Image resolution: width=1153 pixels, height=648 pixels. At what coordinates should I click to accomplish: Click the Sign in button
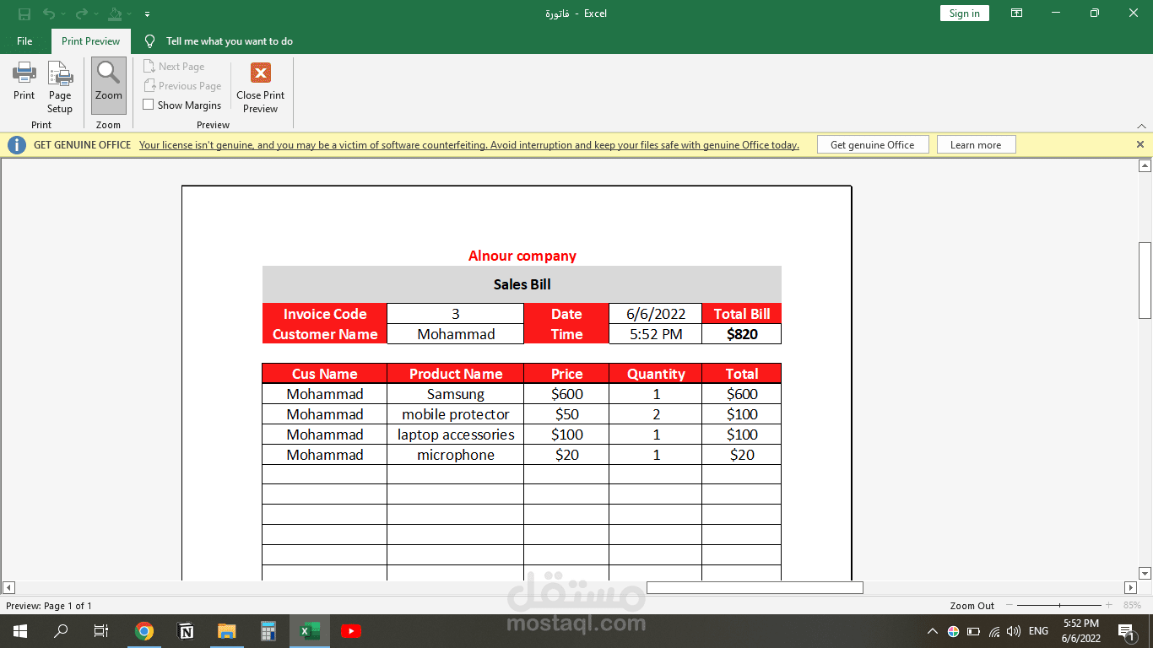[x=965, y=13]
